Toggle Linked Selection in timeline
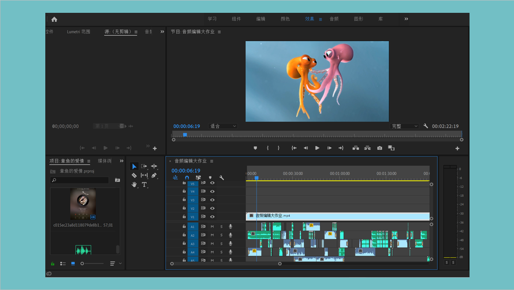The image size is (514, 290). coord(199,178)
